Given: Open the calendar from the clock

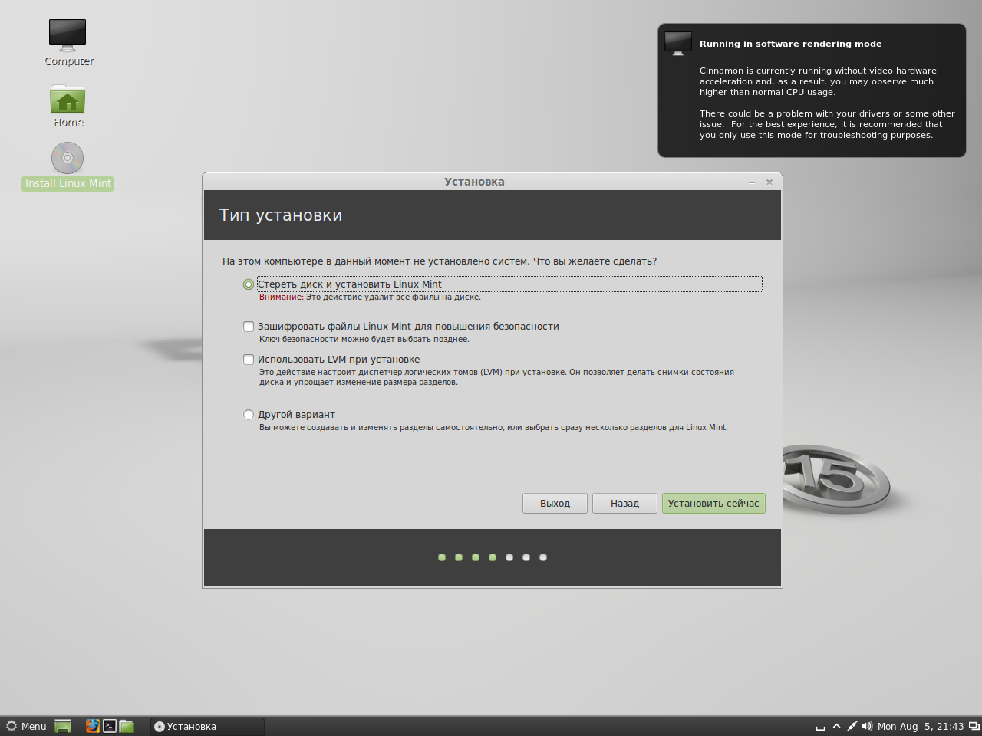Looking at the screenshot, I should 921,726.
